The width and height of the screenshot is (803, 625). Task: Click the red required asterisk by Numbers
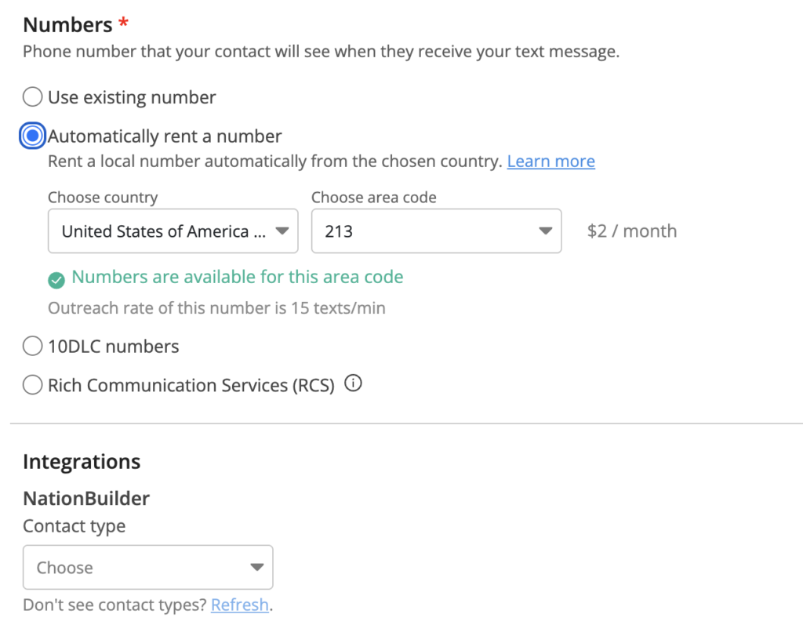coord(123,24)
